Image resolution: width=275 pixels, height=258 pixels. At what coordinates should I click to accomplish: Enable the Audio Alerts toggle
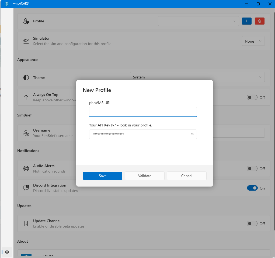click(252, 169)
